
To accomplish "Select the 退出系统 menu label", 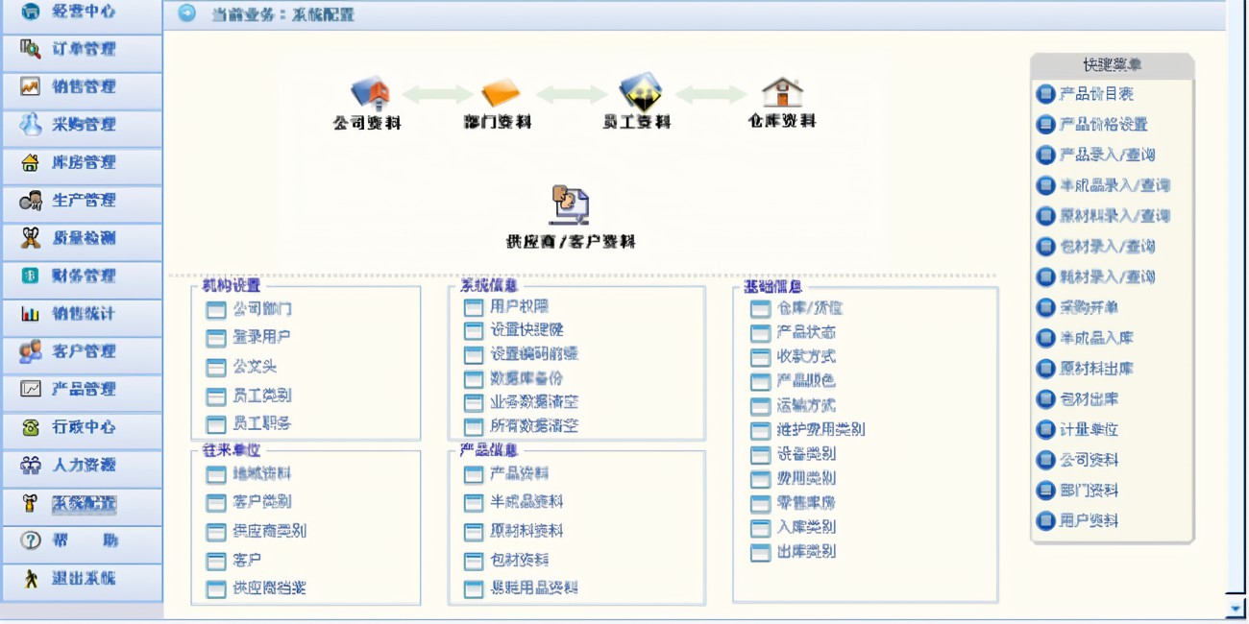I will coord(84,578).
